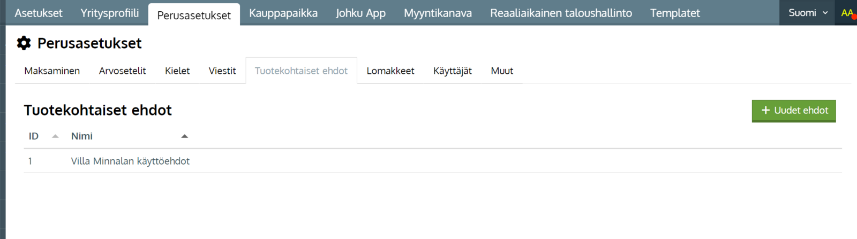Click the Perusasetukset gear icon
The height and width of the screenshot is (239, 857).
click(x=24, y=43)
